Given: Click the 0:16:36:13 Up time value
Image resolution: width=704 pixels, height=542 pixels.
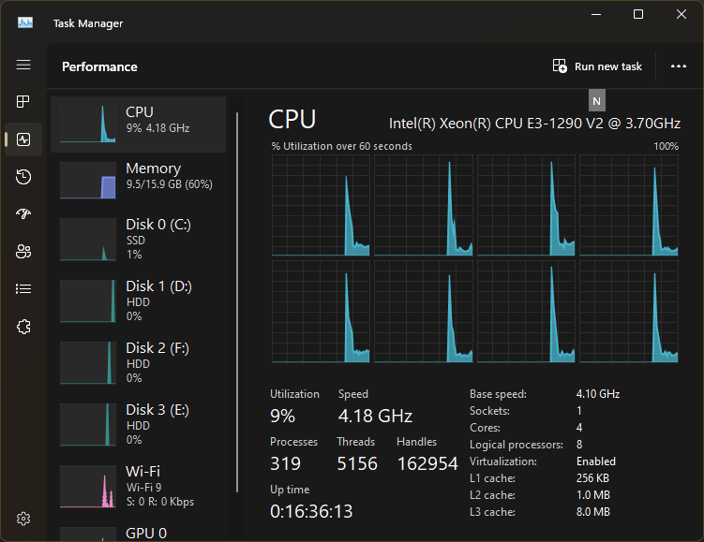Looking at the screenshot, I should 311,511.
